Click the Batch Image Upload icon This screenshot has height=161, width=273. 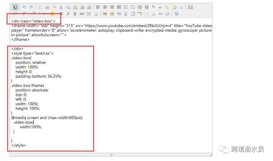tap(112, 14)
